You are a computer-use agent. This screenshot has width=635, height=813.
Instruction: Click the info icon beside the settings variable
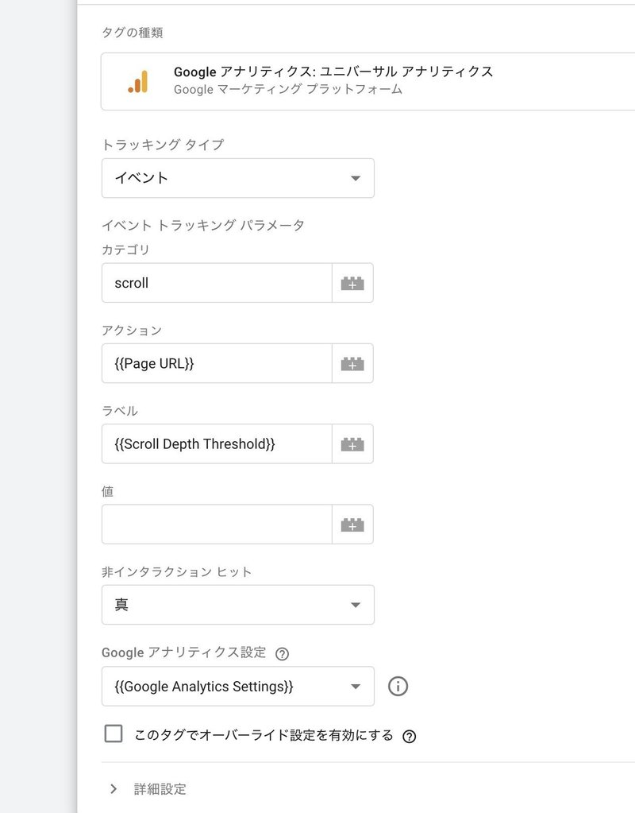(x=397, y=686)
